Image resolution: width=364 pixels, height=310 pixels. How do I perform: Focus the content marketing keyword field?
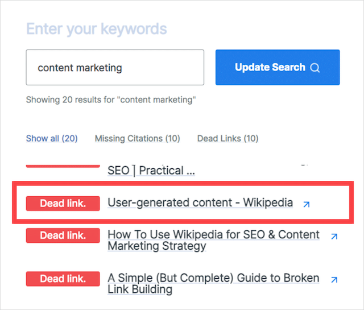[115, 67]
